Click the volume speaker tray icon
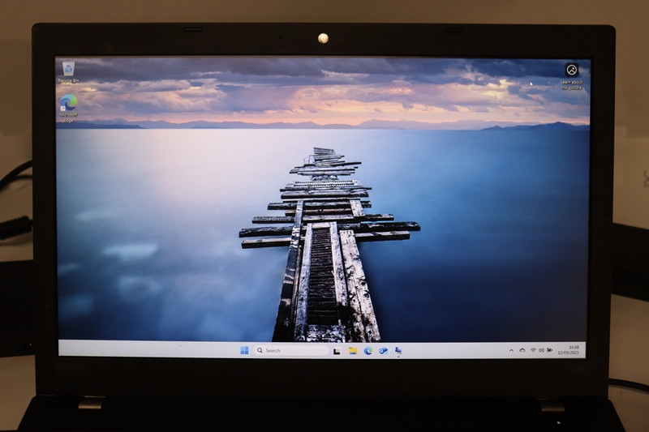Image resolution: width=649 pixels, height=432 pixels. coord(541,351)
